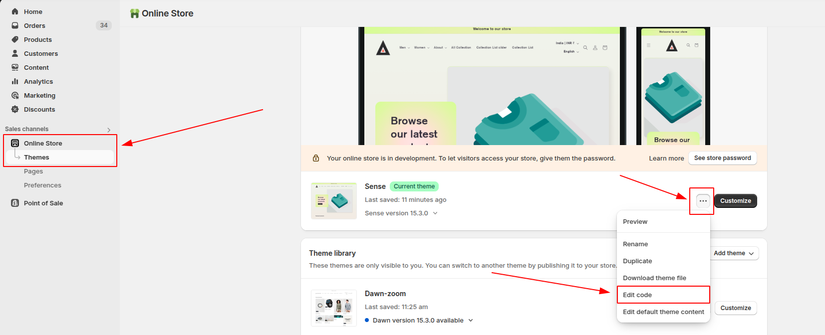Click the Dawn-zoom theme name
Image resolution: width=825 pixels, height=335 pixels.
click(385, 294)
